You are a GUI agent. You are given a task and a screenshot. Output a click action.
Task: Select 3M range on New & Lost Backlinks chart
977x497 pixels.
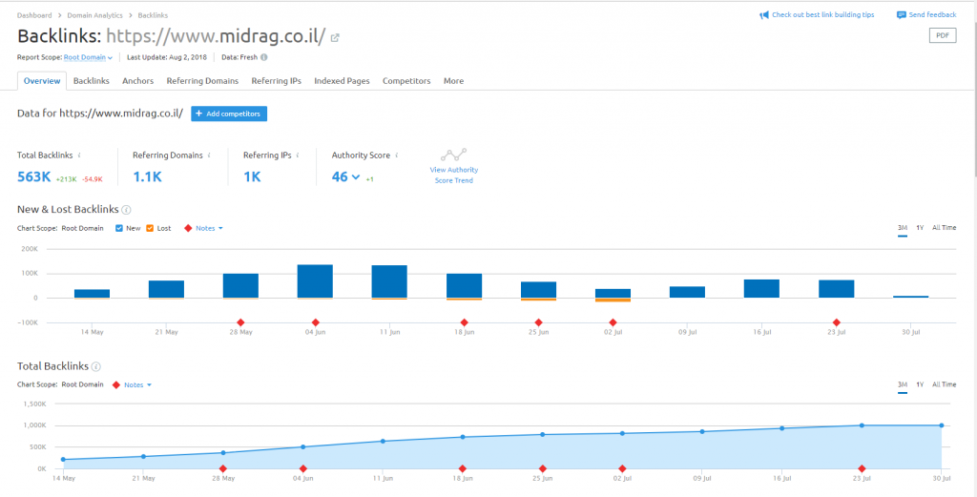click(903, 228)
